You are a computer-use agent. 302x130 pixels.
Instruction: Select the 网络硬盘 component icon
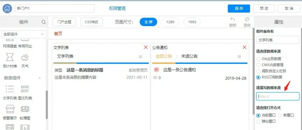click(x=10, y=39)
